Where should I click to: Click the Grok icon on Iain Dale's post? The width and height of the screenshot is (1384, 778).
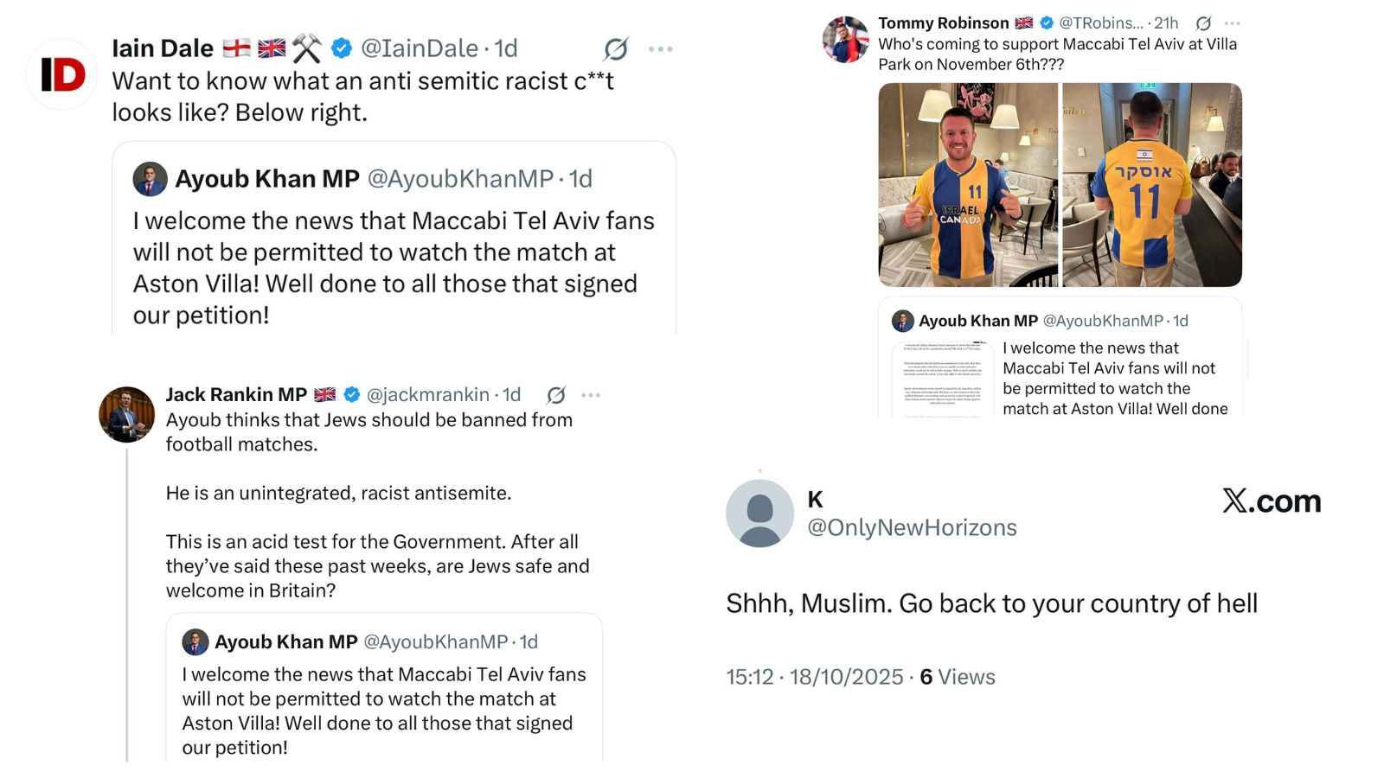coord(616,49)
